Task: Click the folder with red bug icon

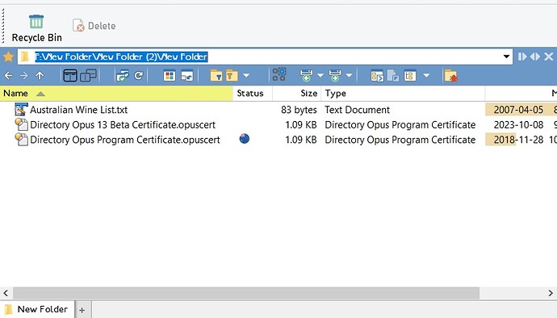Action: click(x=450, y=75)
